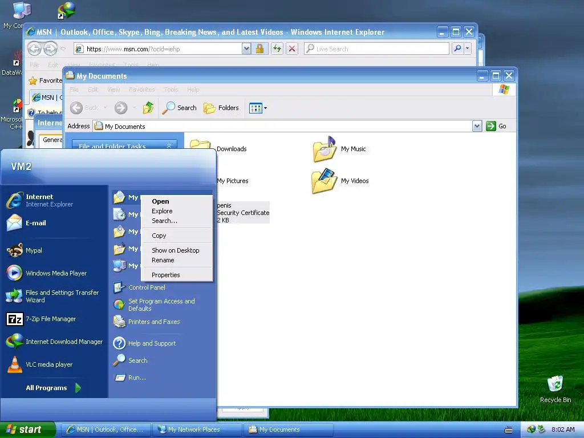Open Favorites in Internet Explorer

[x=45, y=80]
